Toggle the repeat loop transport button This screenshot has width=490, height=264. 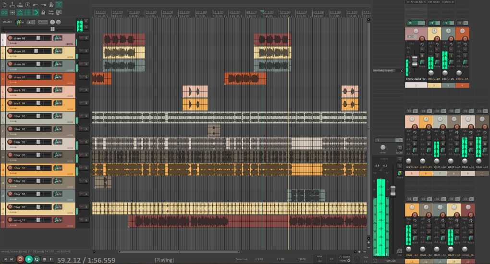[37, 259]
